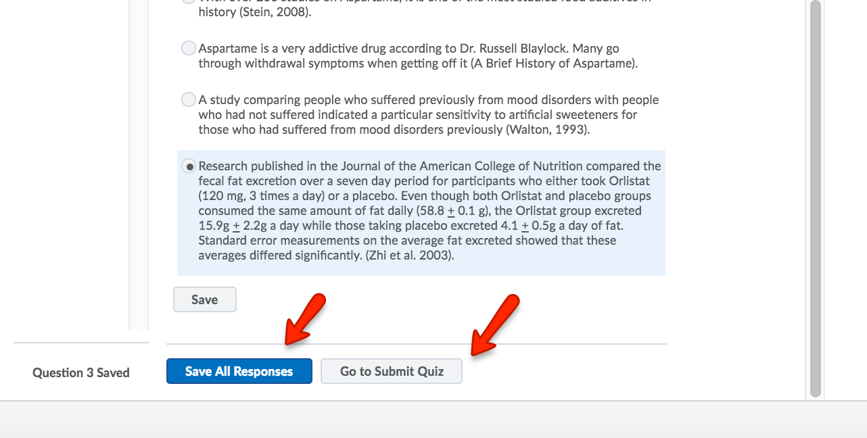Viewport: 867px width, 438px height.
Task: Choose the mood disorders study radio button
Action: [x=189, y=100]
